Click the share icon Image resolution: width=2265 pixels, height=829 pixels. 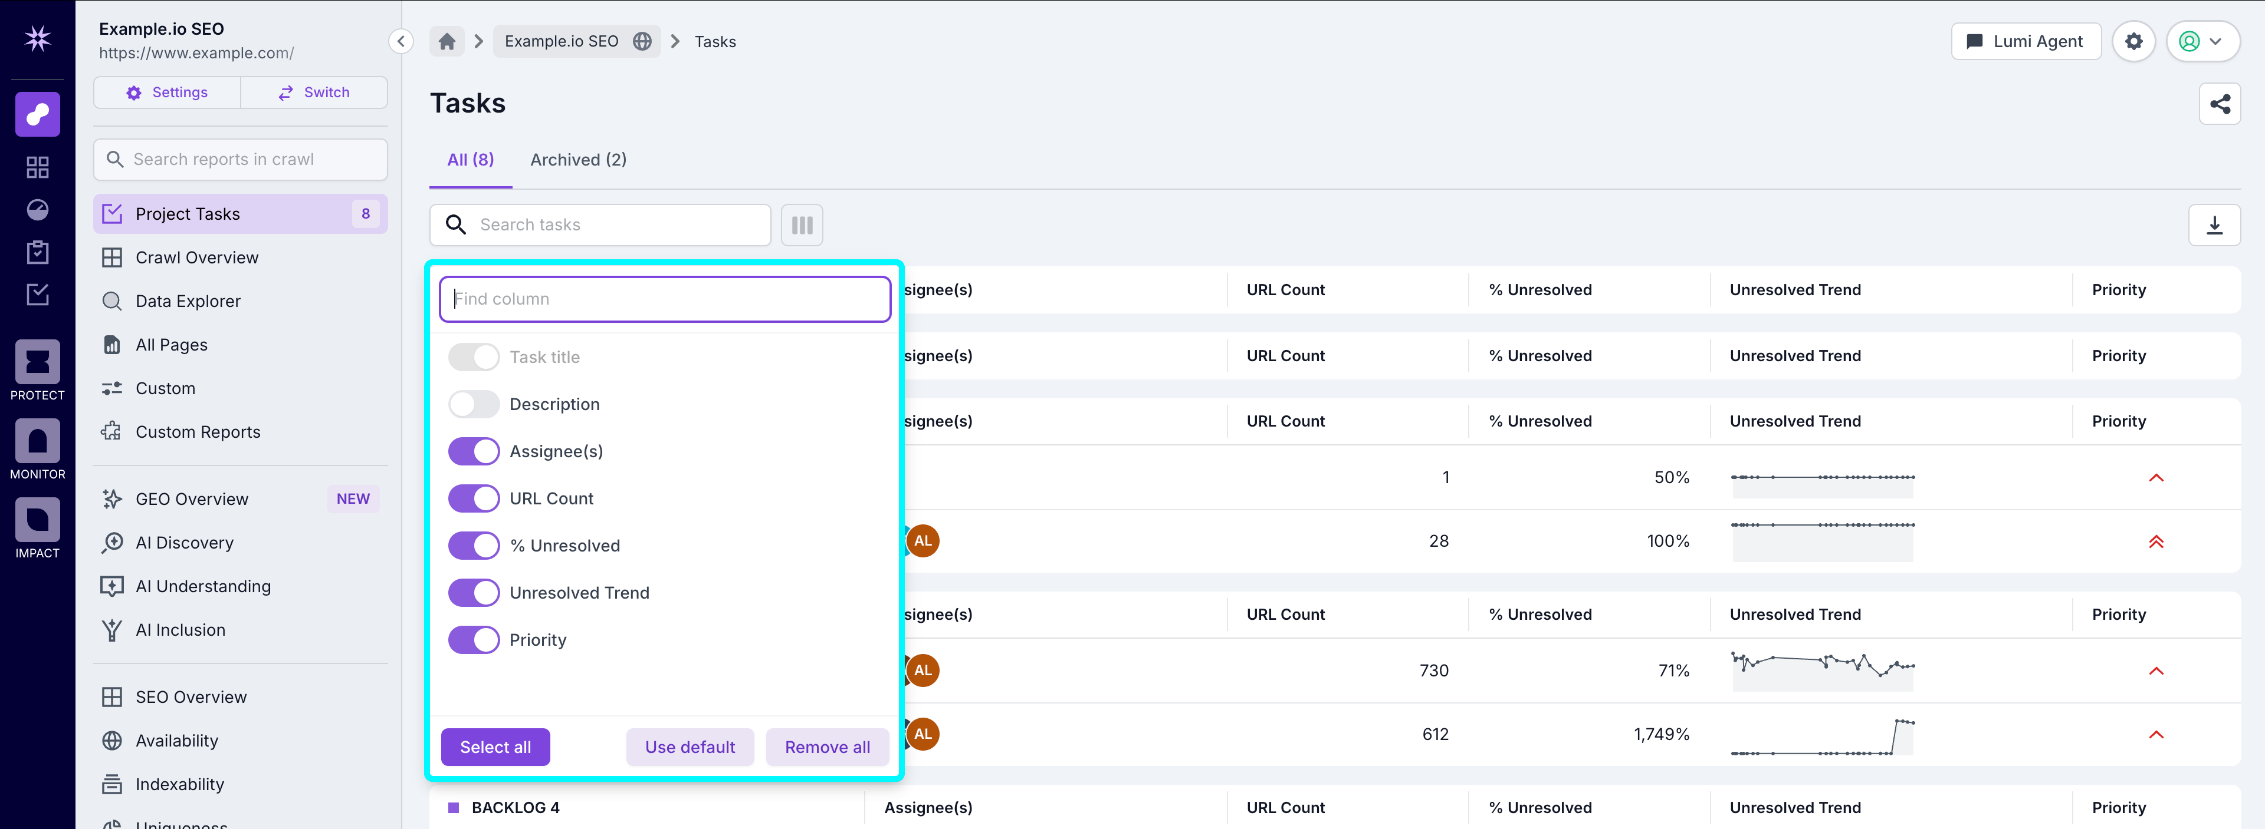tap(2220, 103)
